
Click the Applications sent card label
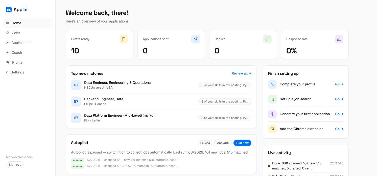[156, 39]
